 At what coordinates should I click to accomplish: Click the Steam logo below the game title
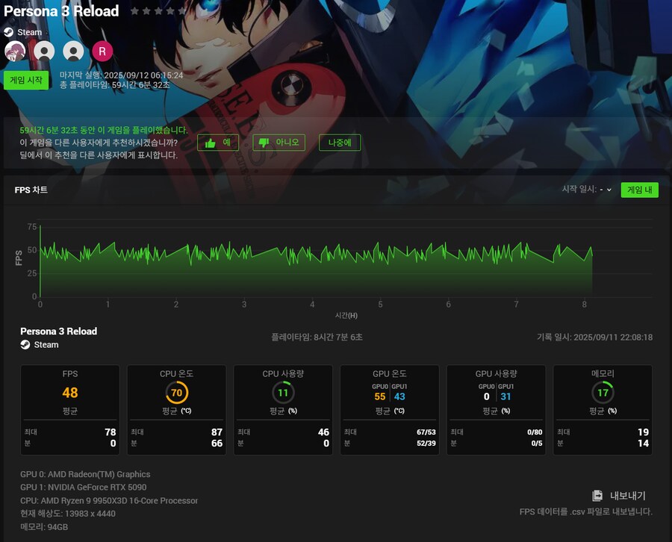pos(9,33)
